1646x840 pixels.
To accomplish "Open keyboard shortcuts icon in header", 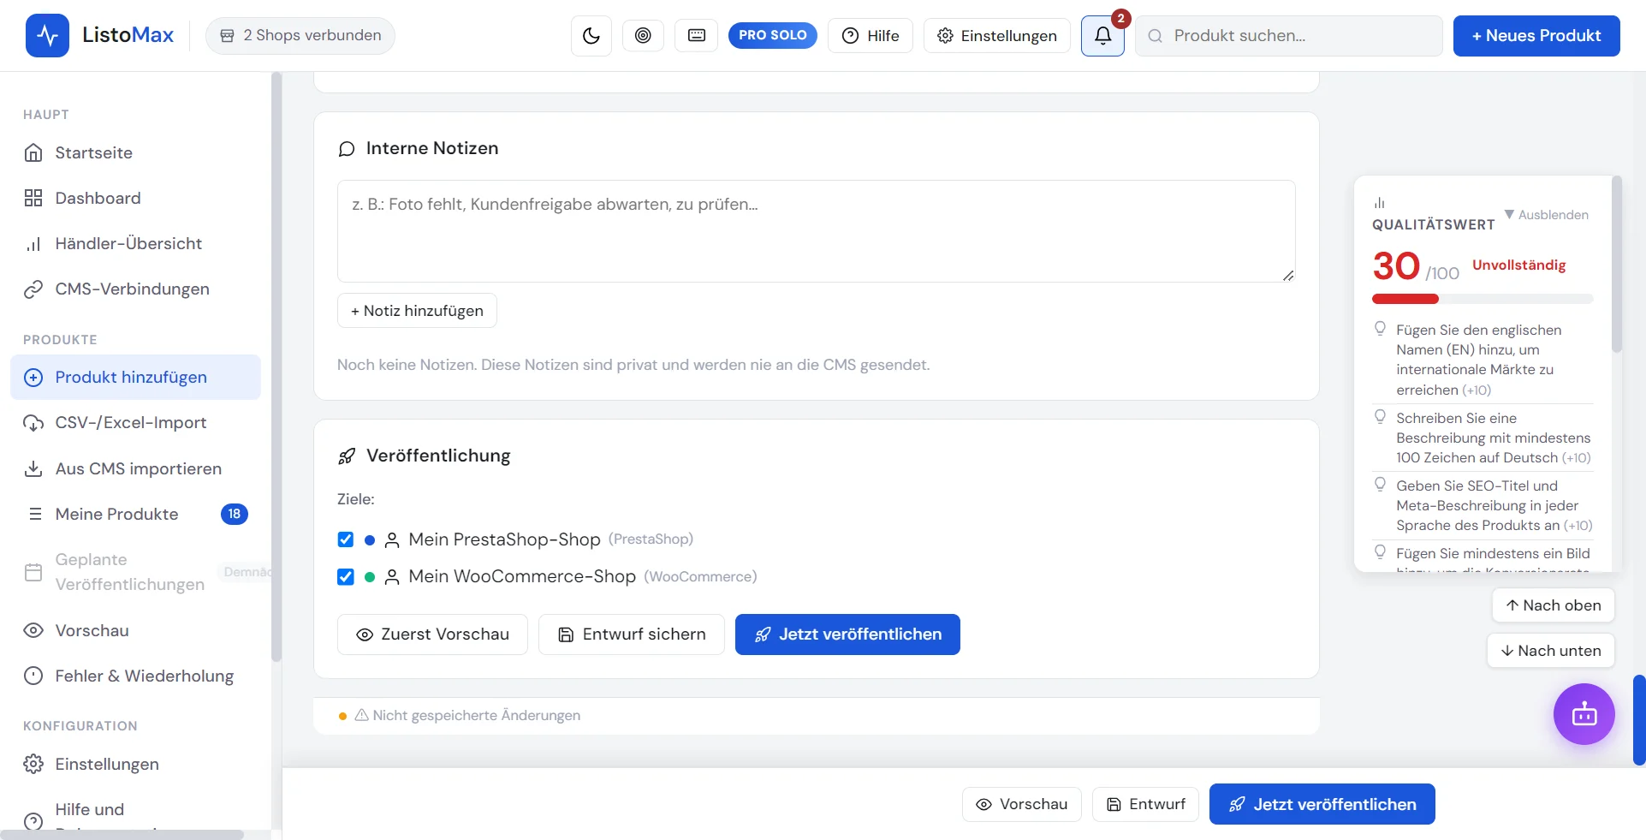I will click(x=697, y=35).
